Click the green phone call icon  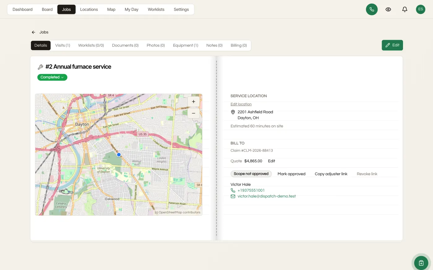point(372,9)
